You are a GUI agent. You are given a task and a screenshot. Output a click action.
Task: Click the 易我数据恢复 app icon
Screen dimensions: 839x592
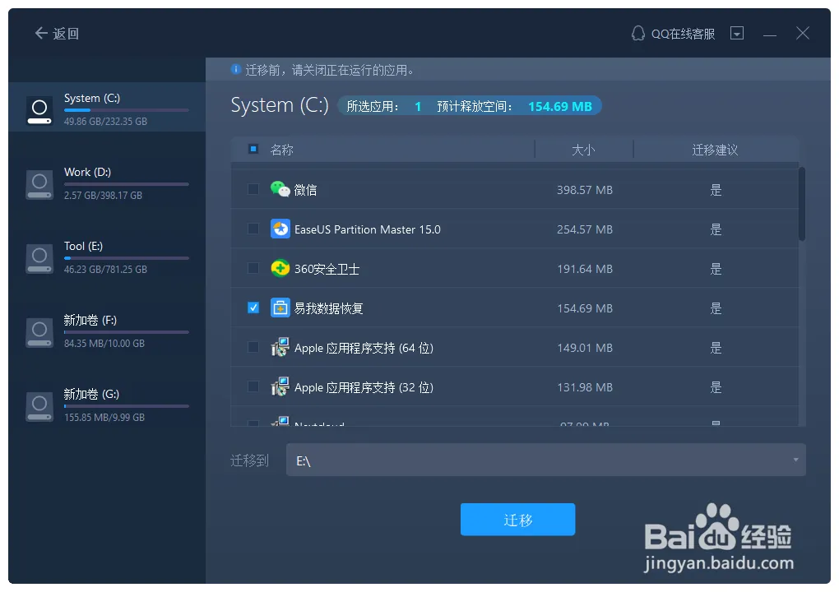279,308
